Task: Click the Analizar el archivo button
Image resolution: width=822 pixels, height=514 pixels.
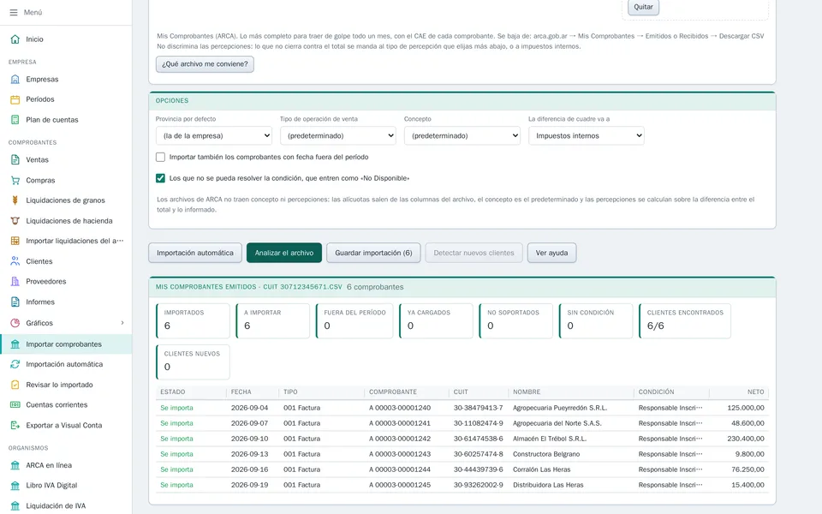Action: click(x=284, y=253)
